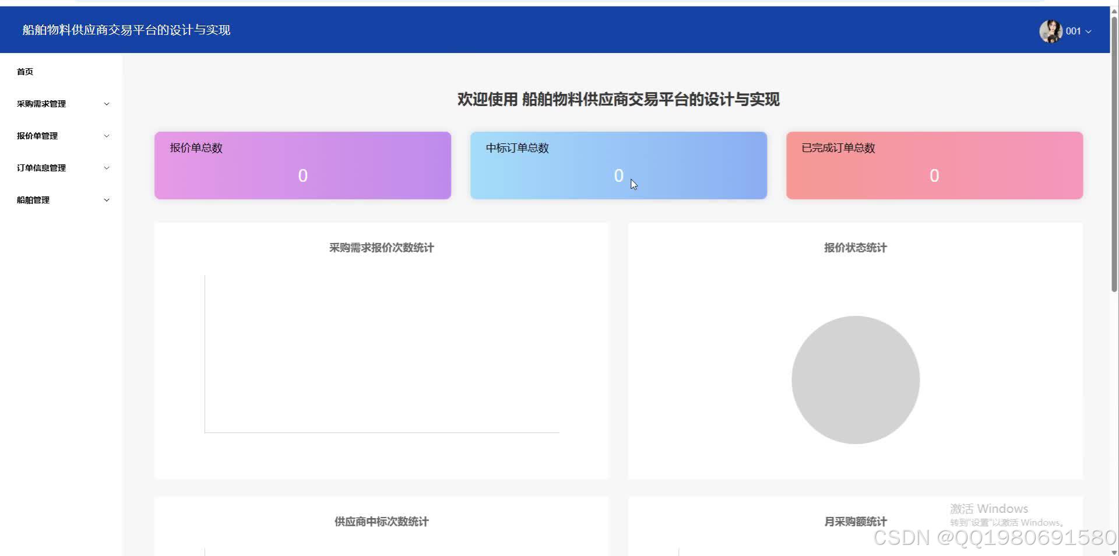The image size is (1119, 556).
Task: Click the 报价状态统计 panel title
Action: 854,247
